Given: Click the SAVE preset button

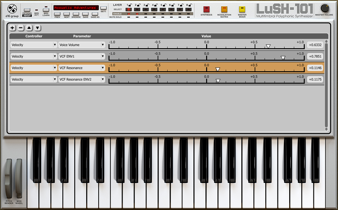Looking at the screenshot, I should pyautogui.click(x=86, y=14).
